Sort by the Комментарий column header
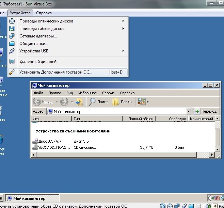 tap(202, 118)
